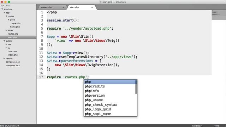
Task: Collapse the app folder arrow
Action: (x=4, y=13)
